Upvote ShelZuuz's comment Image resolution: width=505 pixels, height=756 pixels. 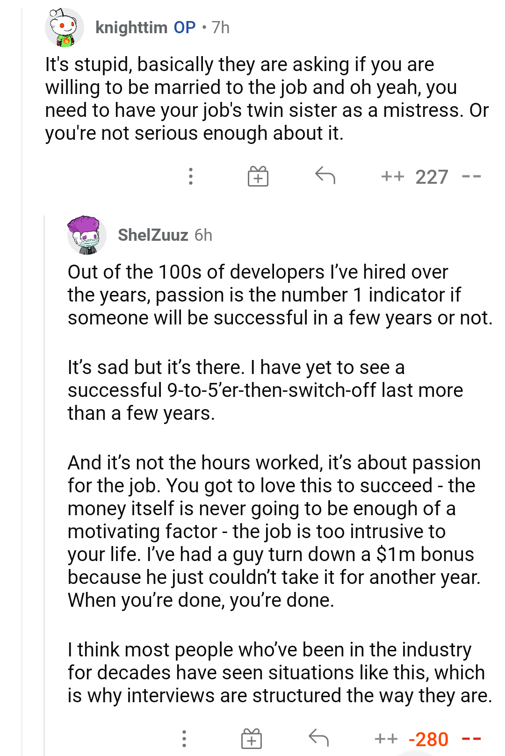click(x=386, y=739)
